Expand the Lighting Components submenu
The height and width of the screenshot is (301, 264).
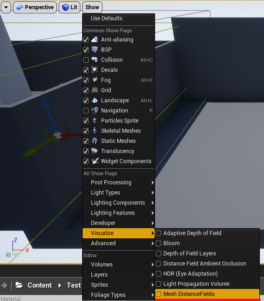(x=119, y=203)
